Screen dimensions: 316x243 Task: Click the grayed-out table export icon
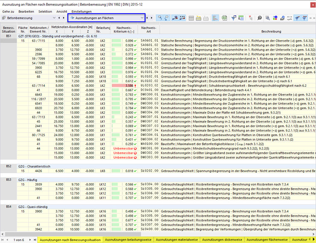click(x=206, y=18)
